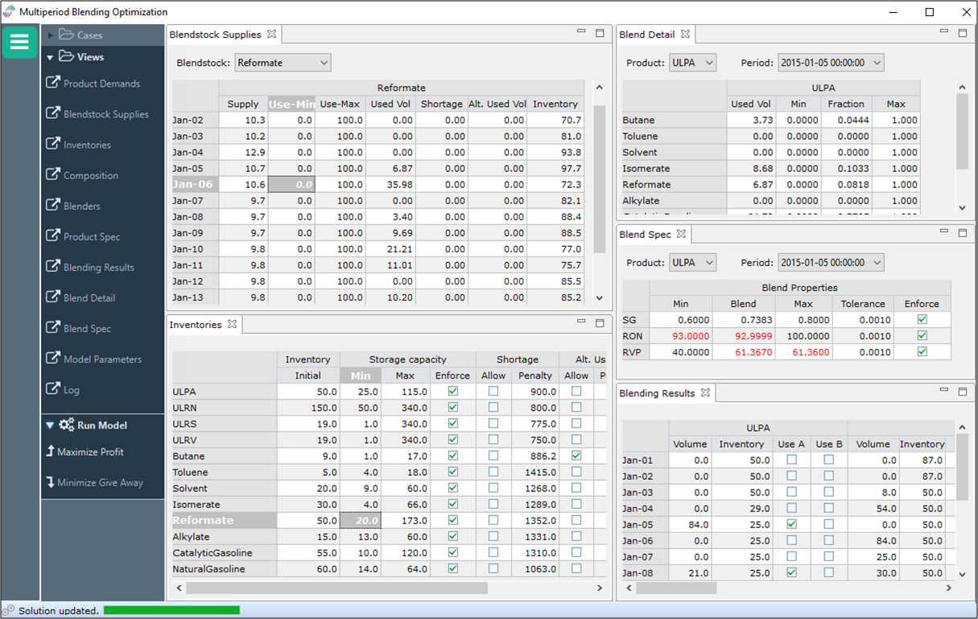Click the Run Model gears icon
Viewport: 978px width, 619px height.
(x=66, y=425)
